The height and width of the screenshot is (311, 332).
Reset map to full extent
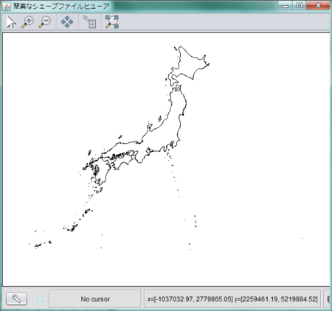(x=112, y=22)
